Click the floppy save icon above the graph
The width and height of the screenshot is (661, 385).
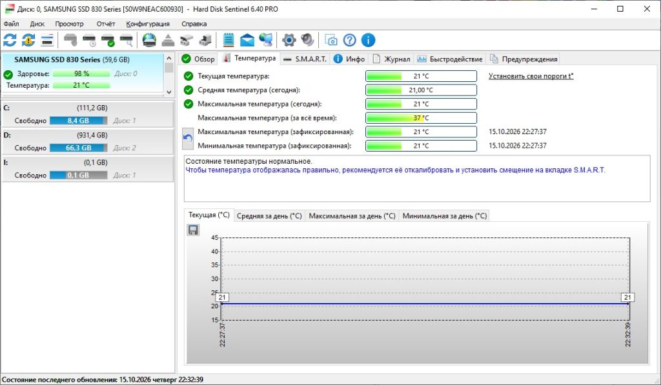point(193,230)
